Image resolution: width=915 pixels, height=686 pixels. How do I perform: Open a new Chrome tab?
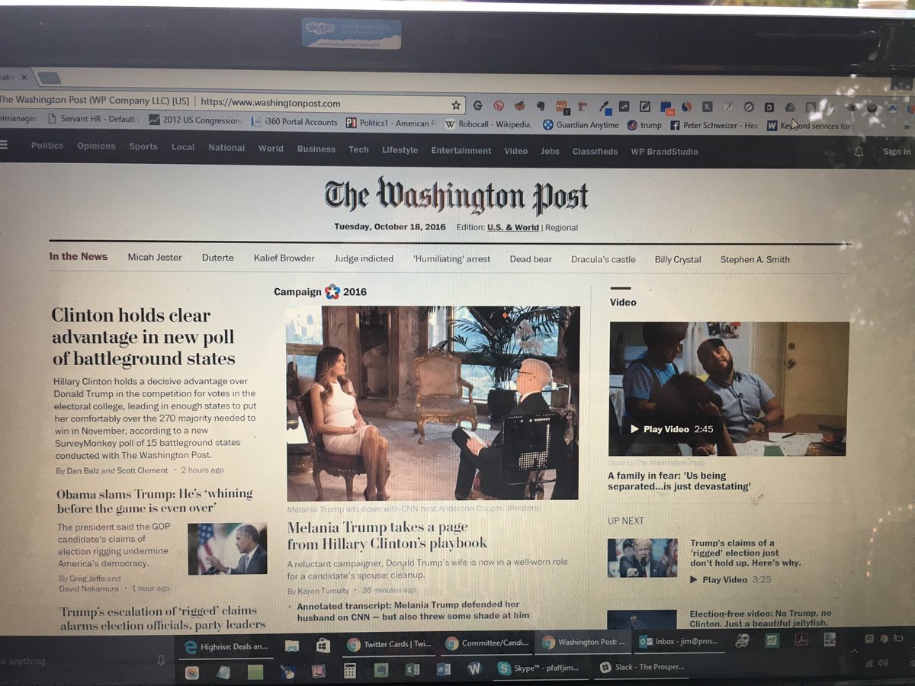pos(49,78)
